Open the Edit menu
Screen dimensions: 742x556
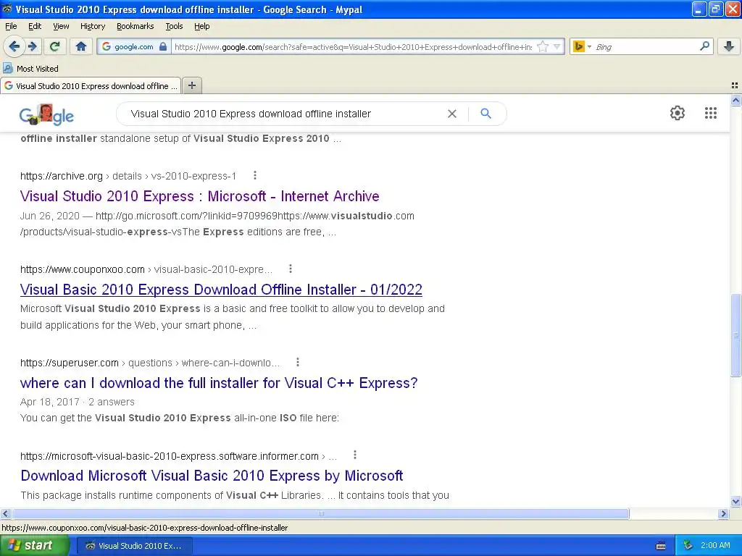coord(35,26)
